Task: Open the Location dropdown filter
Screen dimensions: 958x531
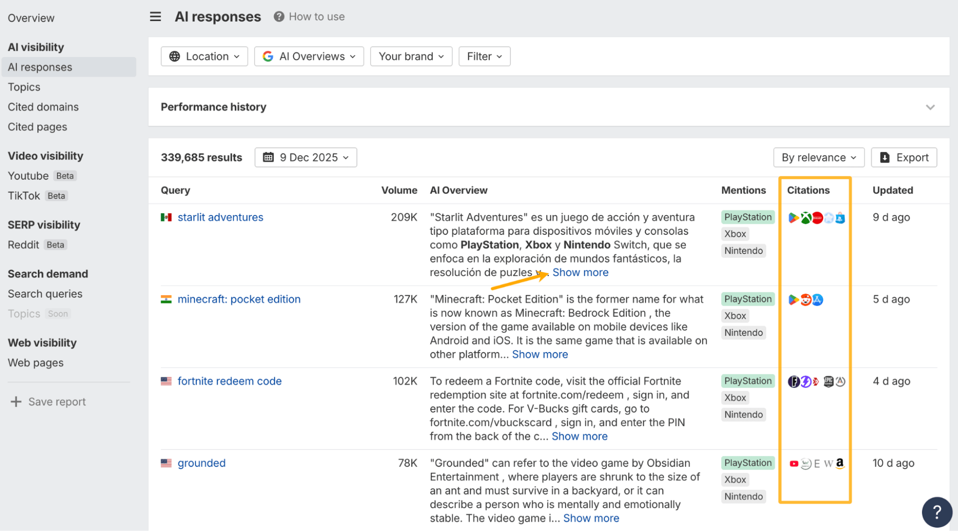Action: coord(204,57)
